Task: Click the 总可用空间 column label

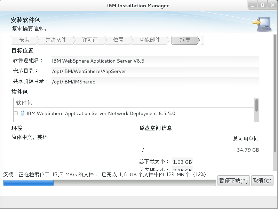Action: click(x=246, y=139)
